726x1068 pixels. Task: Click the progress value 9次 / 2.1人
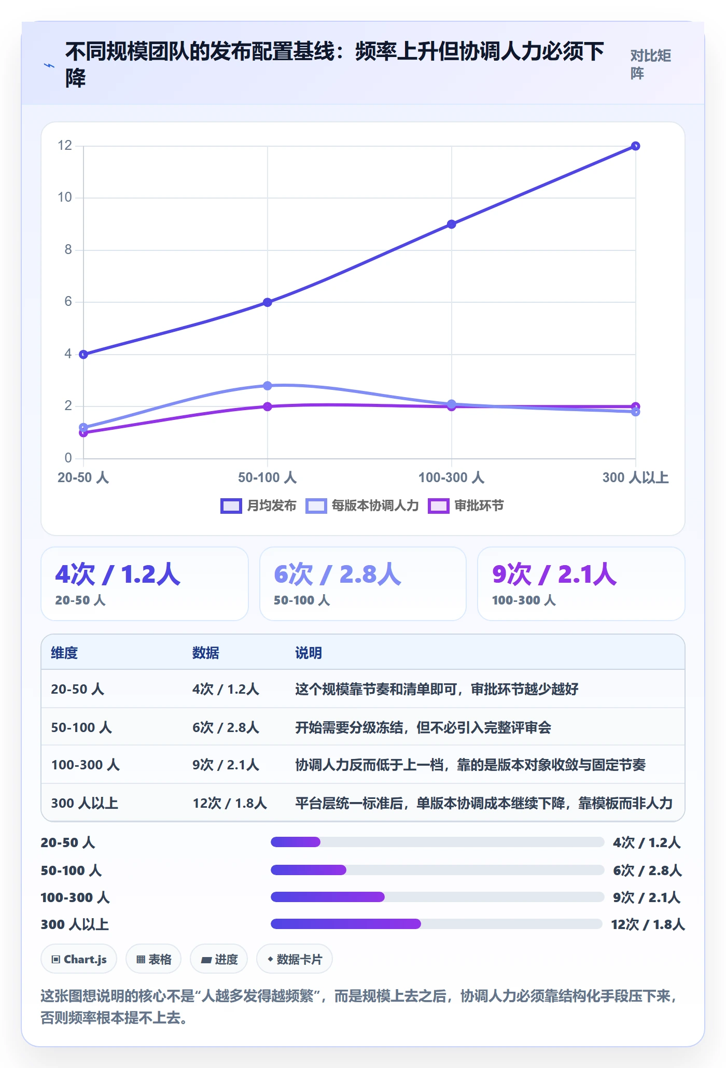click(647, 897)
